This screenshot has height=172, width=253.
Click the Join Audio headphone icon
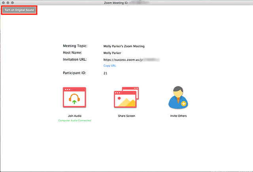(74, 97)
